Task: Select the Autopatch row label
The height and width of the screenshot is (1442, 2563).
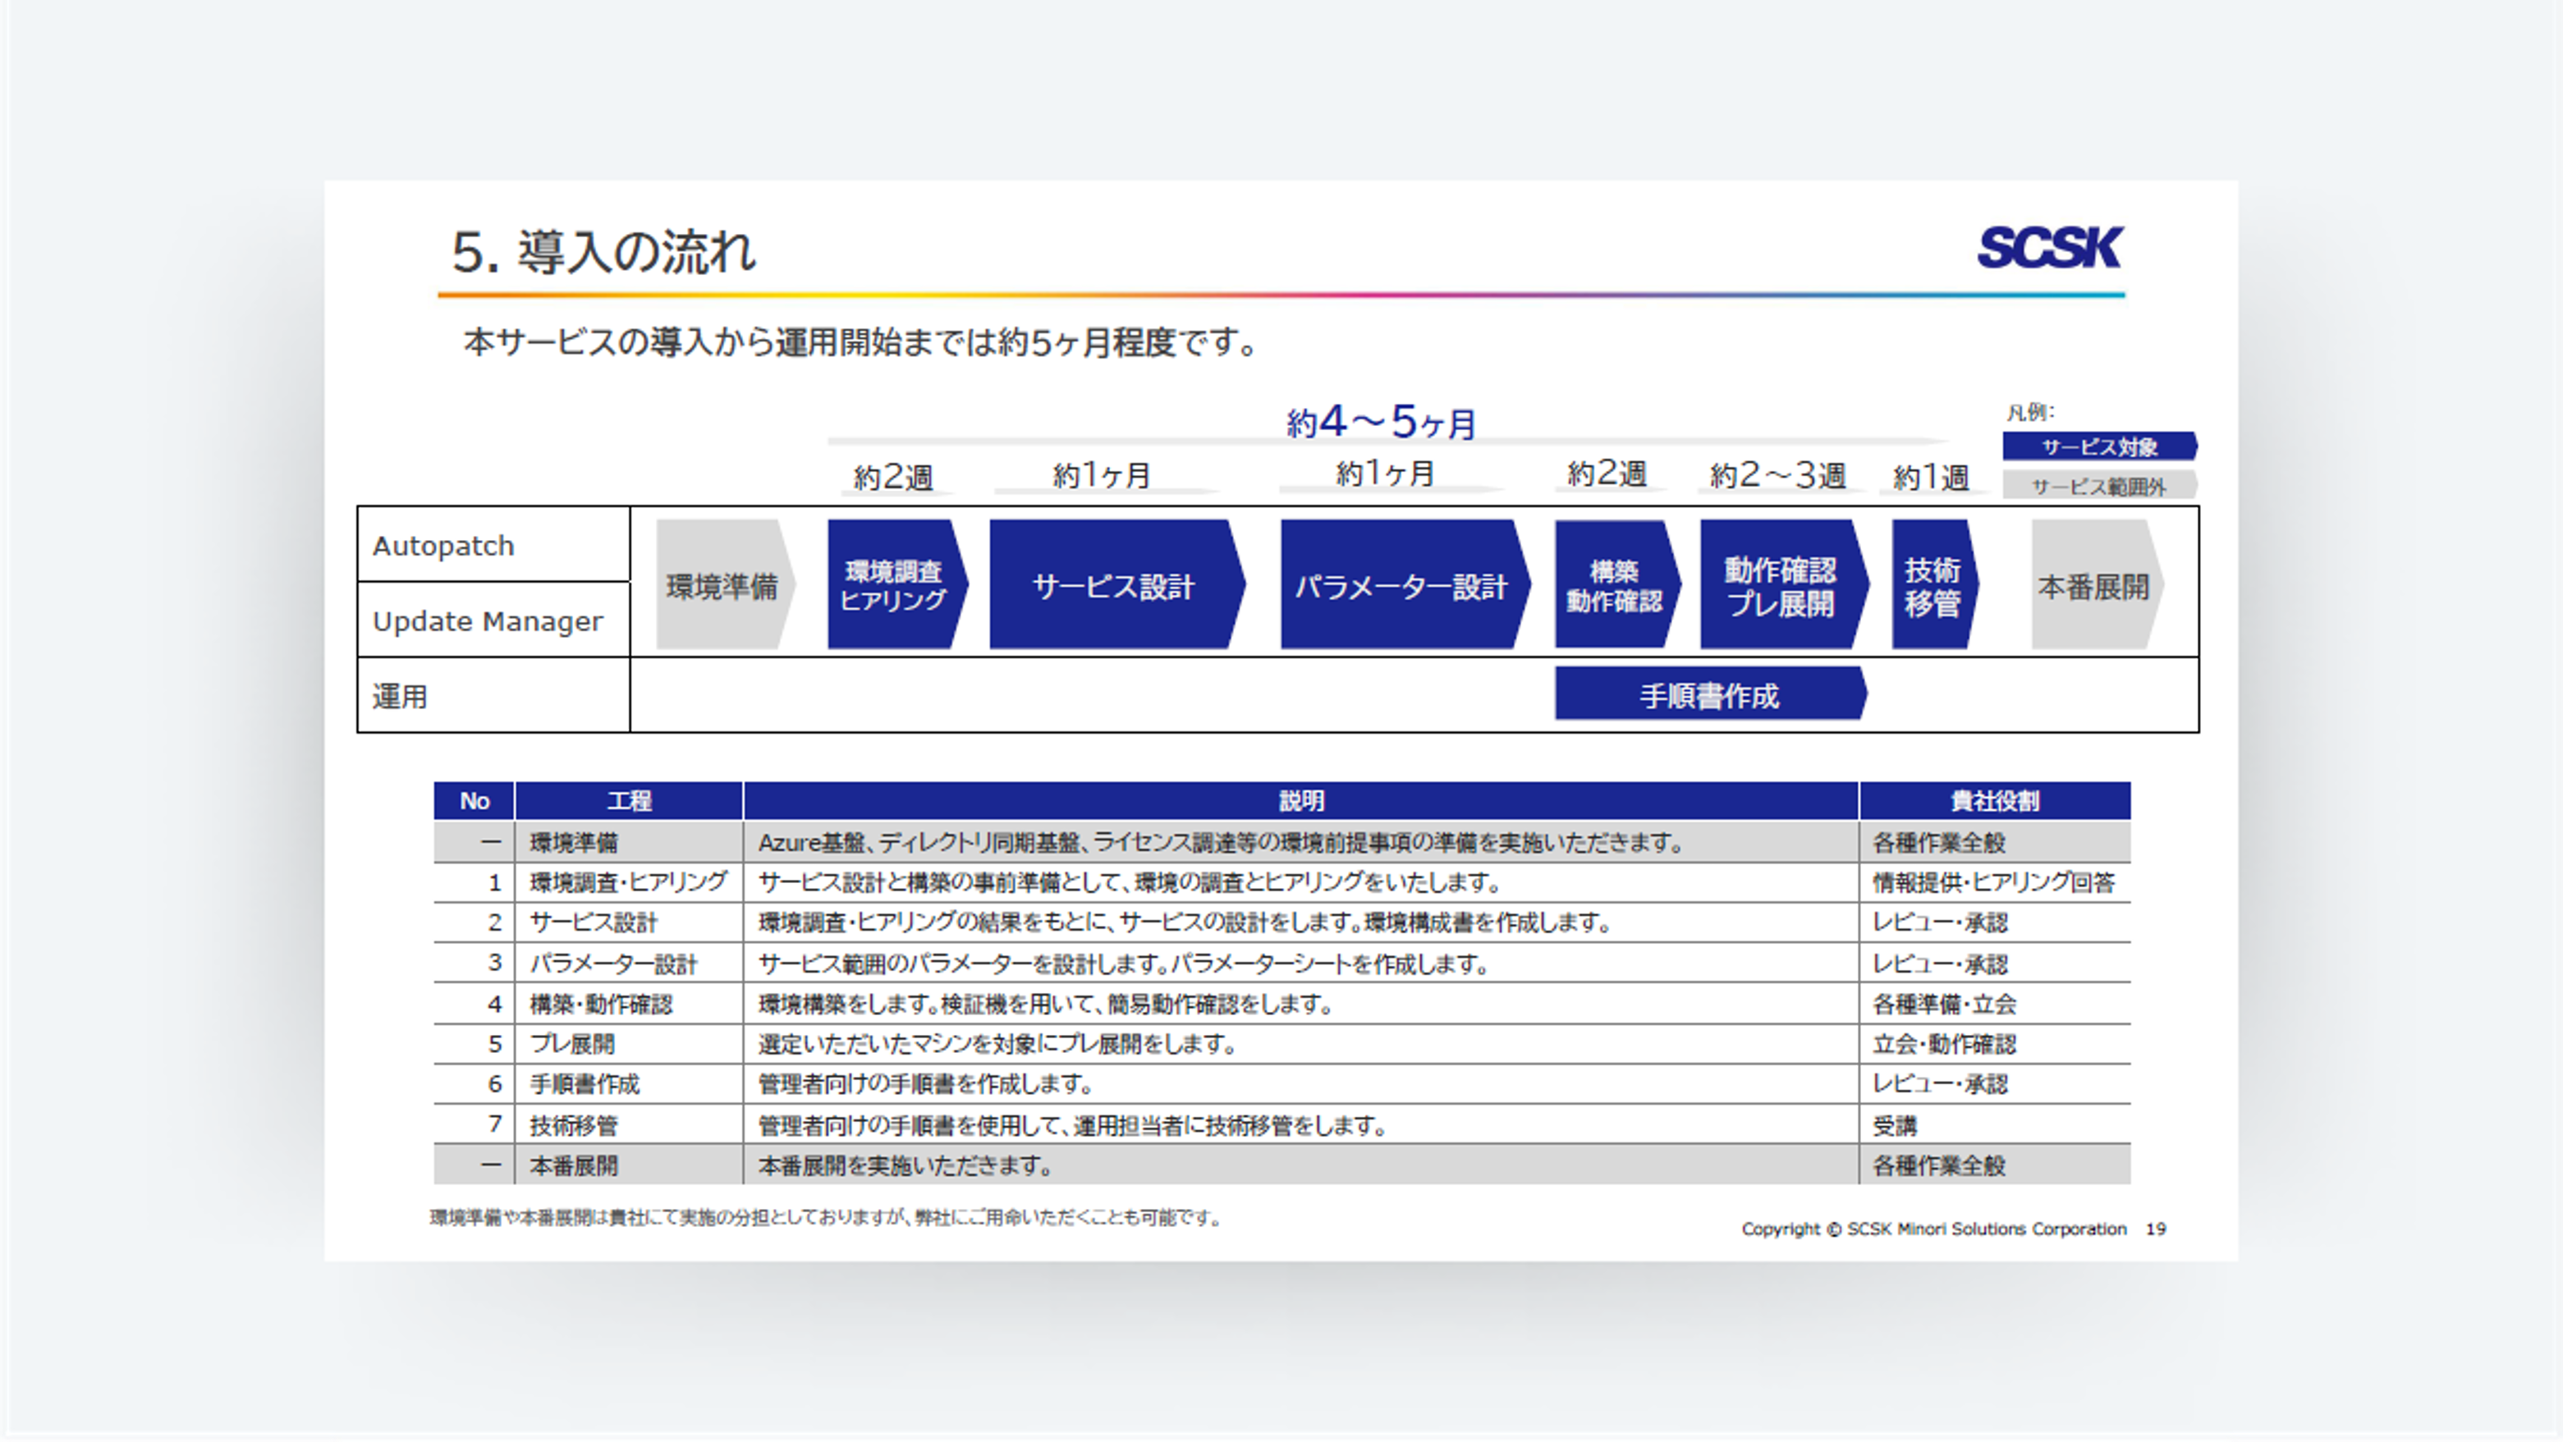Action: coord(444,546)
